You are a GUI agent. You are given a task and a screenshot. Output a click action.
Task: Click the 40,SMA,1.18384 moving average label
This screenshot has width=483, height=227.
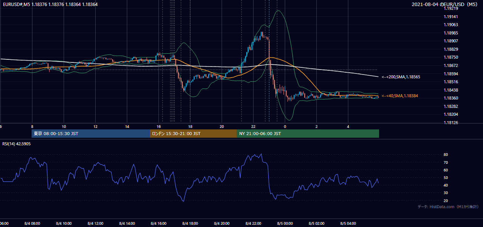tap(400, 96)
